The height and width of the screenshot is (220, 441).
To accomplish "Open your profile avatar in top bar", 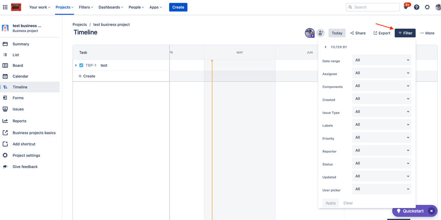I will pos(438,7).
